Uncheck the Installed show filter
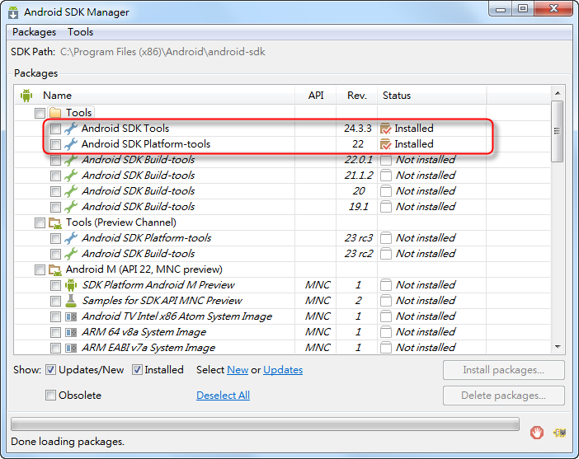 click(x=137, y=370)
